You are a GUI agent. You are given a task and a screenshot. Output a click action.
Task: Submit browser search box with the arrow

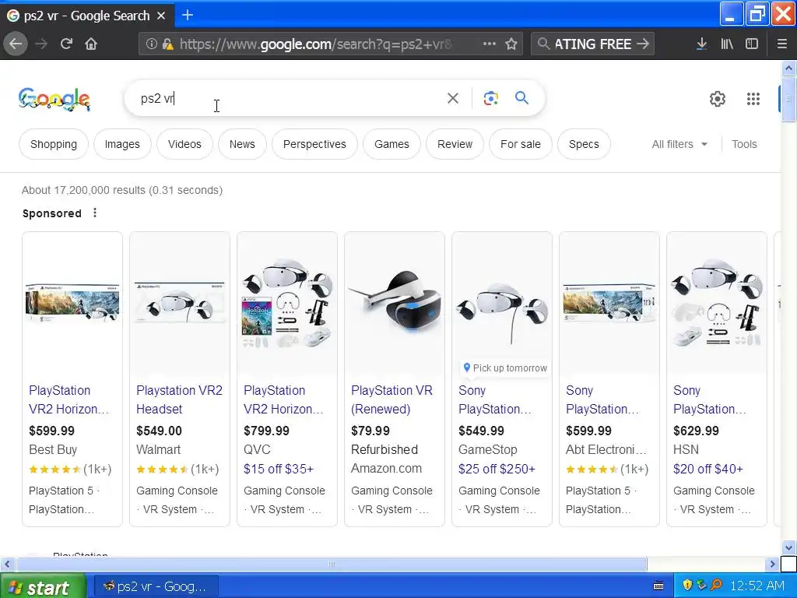(x=643, y=44)
